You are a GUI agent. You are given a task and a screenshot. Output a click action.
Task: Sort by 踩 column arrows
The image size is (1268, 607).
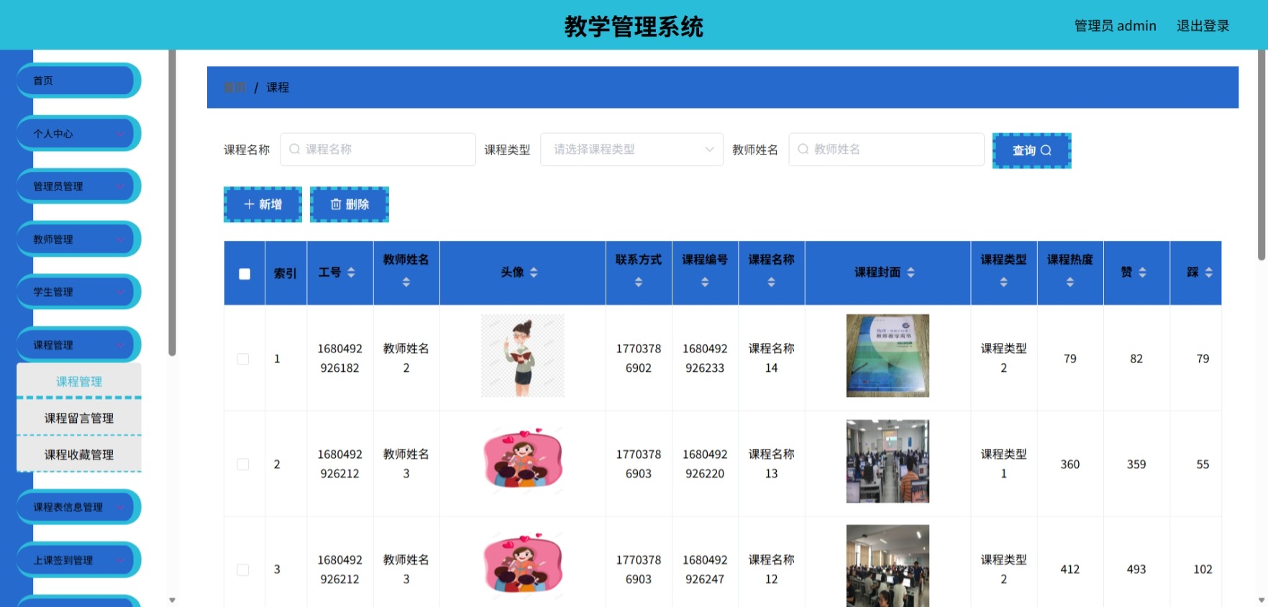point(1208,273)
